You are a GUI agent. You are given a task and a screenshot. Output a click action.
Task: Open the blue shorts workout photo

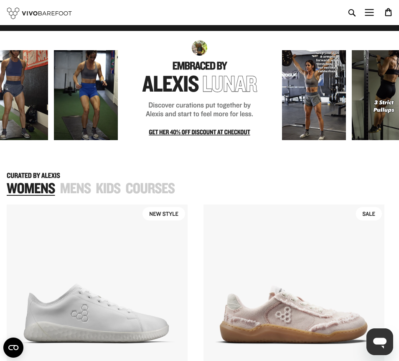(86, 95)
